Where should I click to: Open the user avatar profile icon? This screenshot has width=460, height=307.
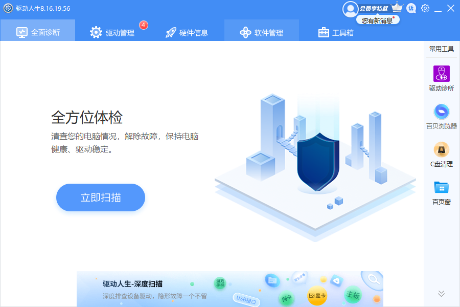click(351, 8)
